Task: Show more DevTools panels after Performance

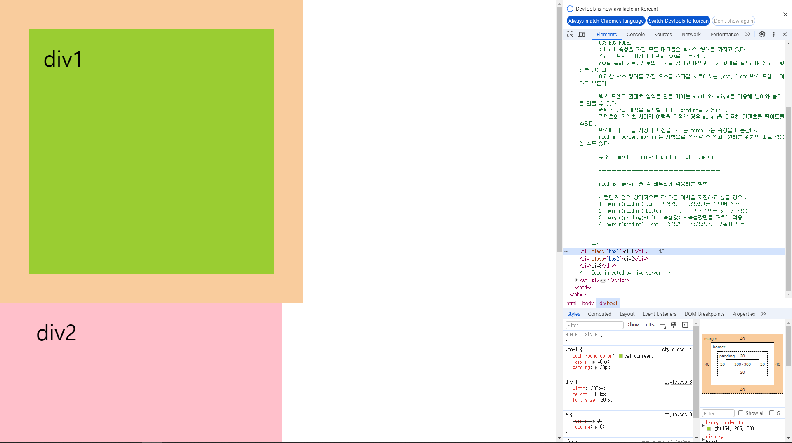Action: [x=748, y=34]
